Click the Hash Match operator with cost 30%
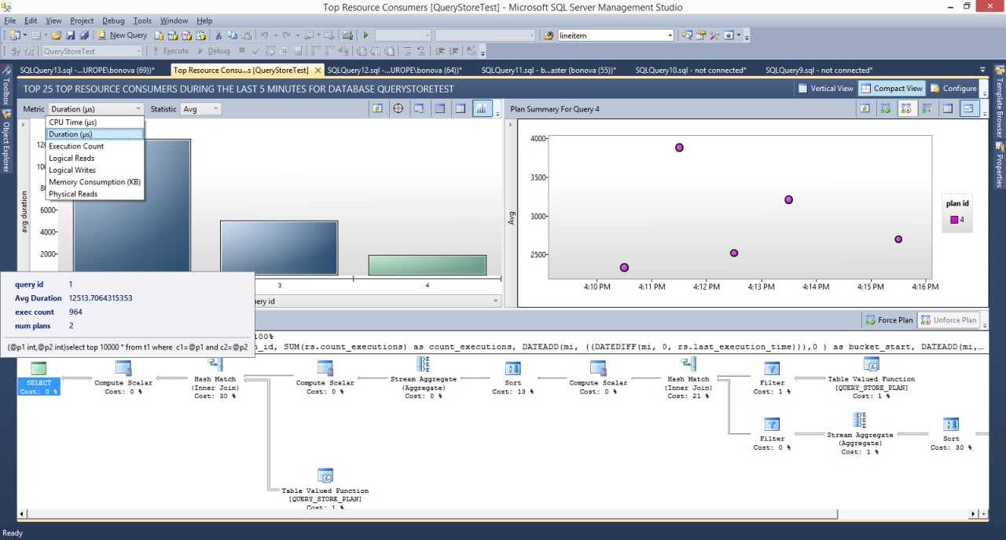1006x540 pixels. (x=215, y=377)
